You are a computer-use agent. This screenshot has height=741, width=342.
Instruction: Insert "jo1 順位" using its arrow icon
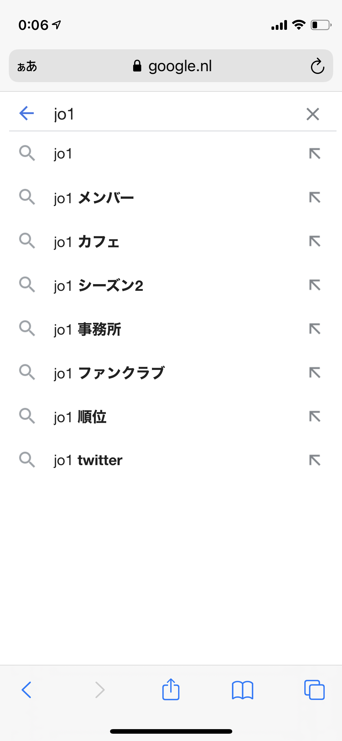(x=315, y=416)
